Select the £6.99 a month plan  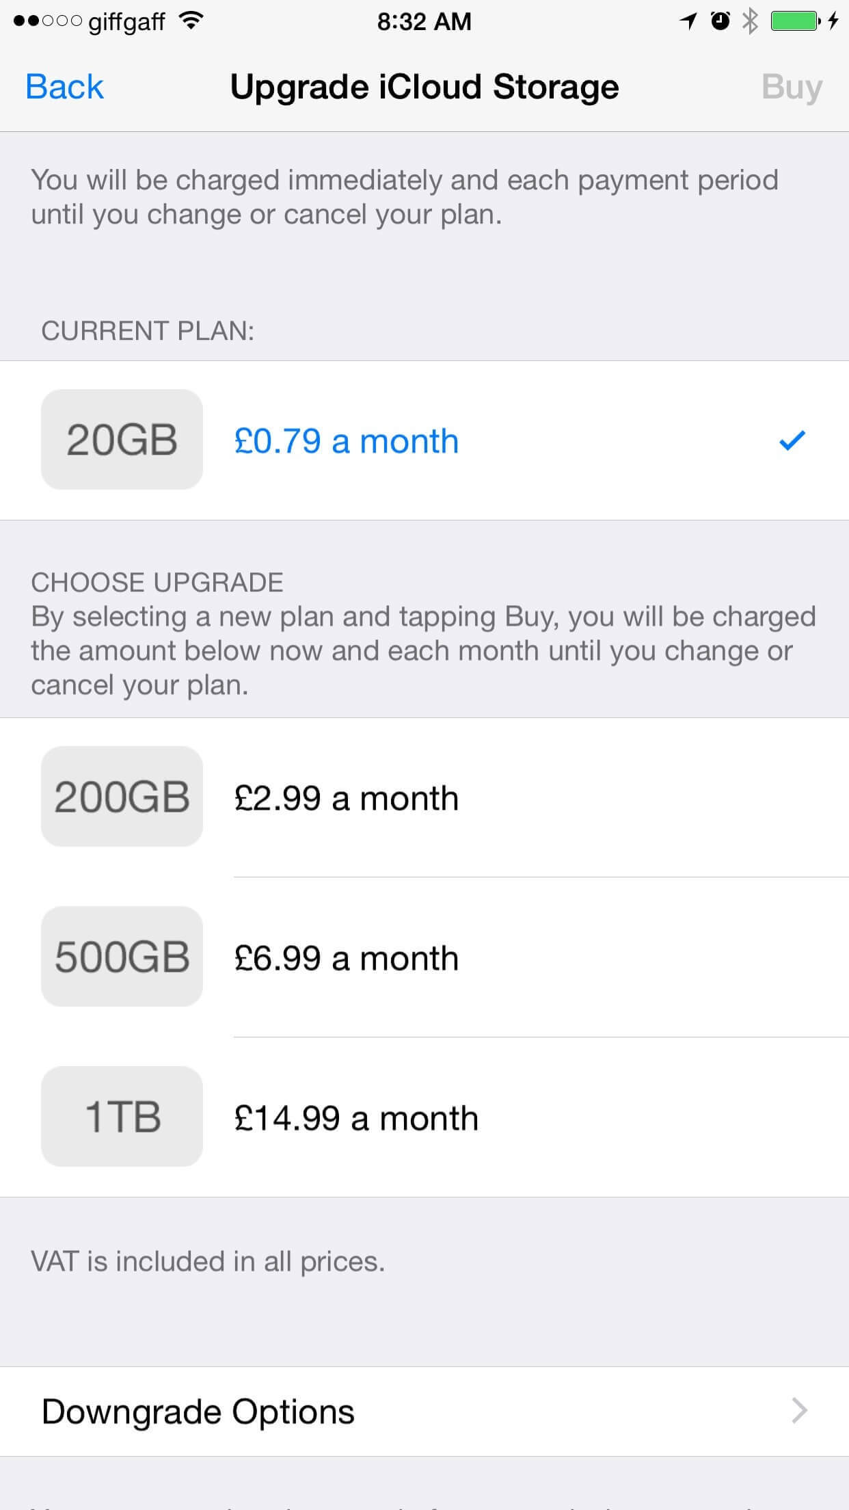pyautogui.click(x=346, y=958)
